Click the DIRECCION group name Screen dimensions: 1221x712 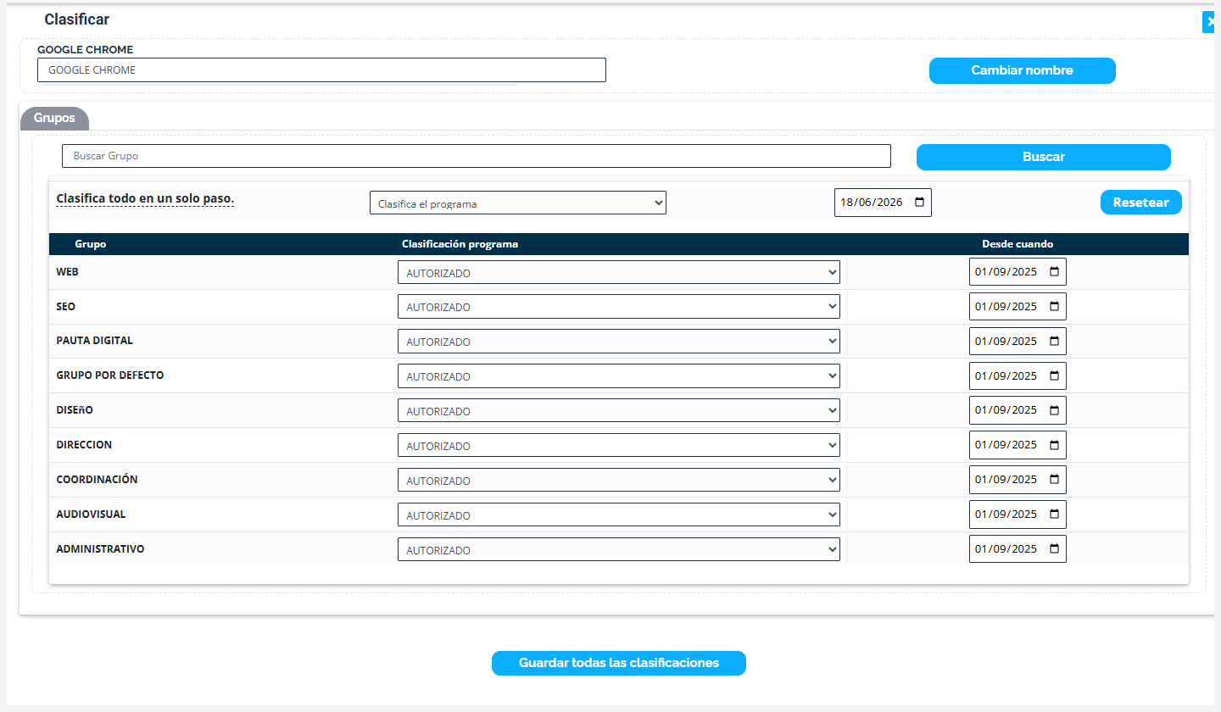(84, 445)
